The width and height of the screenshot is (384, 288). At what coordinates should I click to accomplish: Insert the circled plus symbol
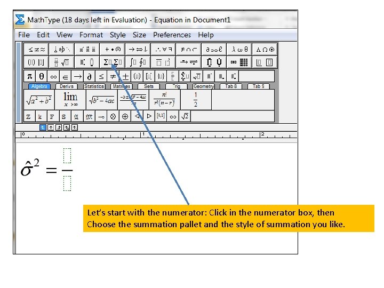pos(125,117)
